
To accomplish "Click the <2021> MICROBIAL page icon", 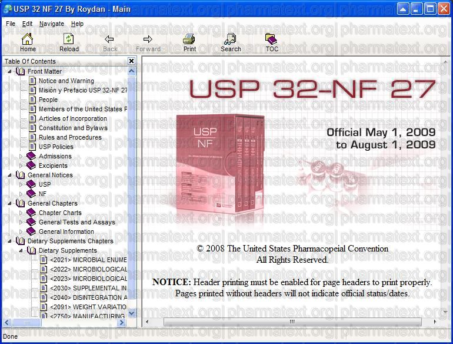I will pyautogui.click(x=44, y=260).
